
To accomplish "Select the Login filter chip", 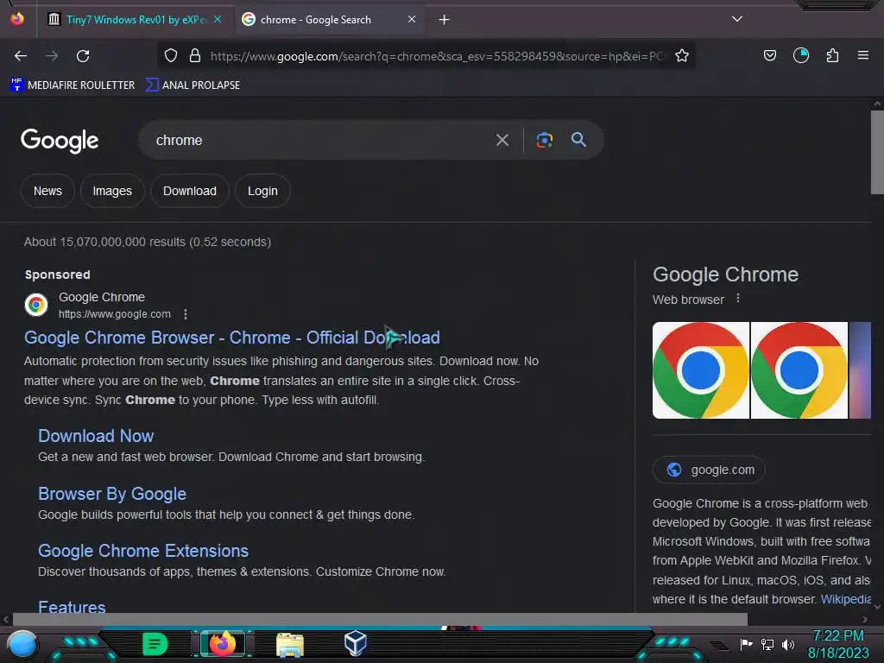I will click(262, 191).
